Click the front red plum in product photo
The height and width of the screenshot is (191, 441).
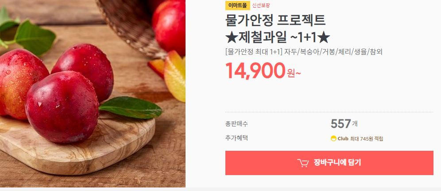(62, 107)
